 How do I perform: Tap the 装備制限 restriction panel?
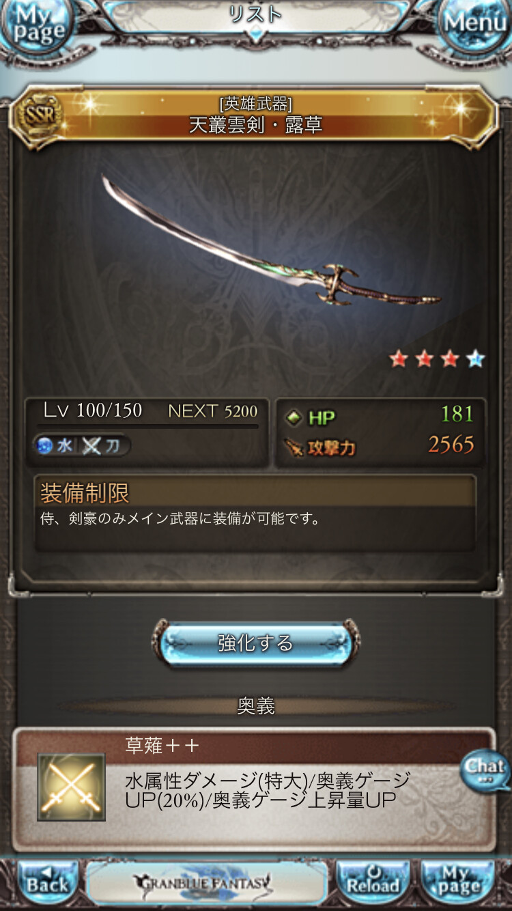coord(255,513)
